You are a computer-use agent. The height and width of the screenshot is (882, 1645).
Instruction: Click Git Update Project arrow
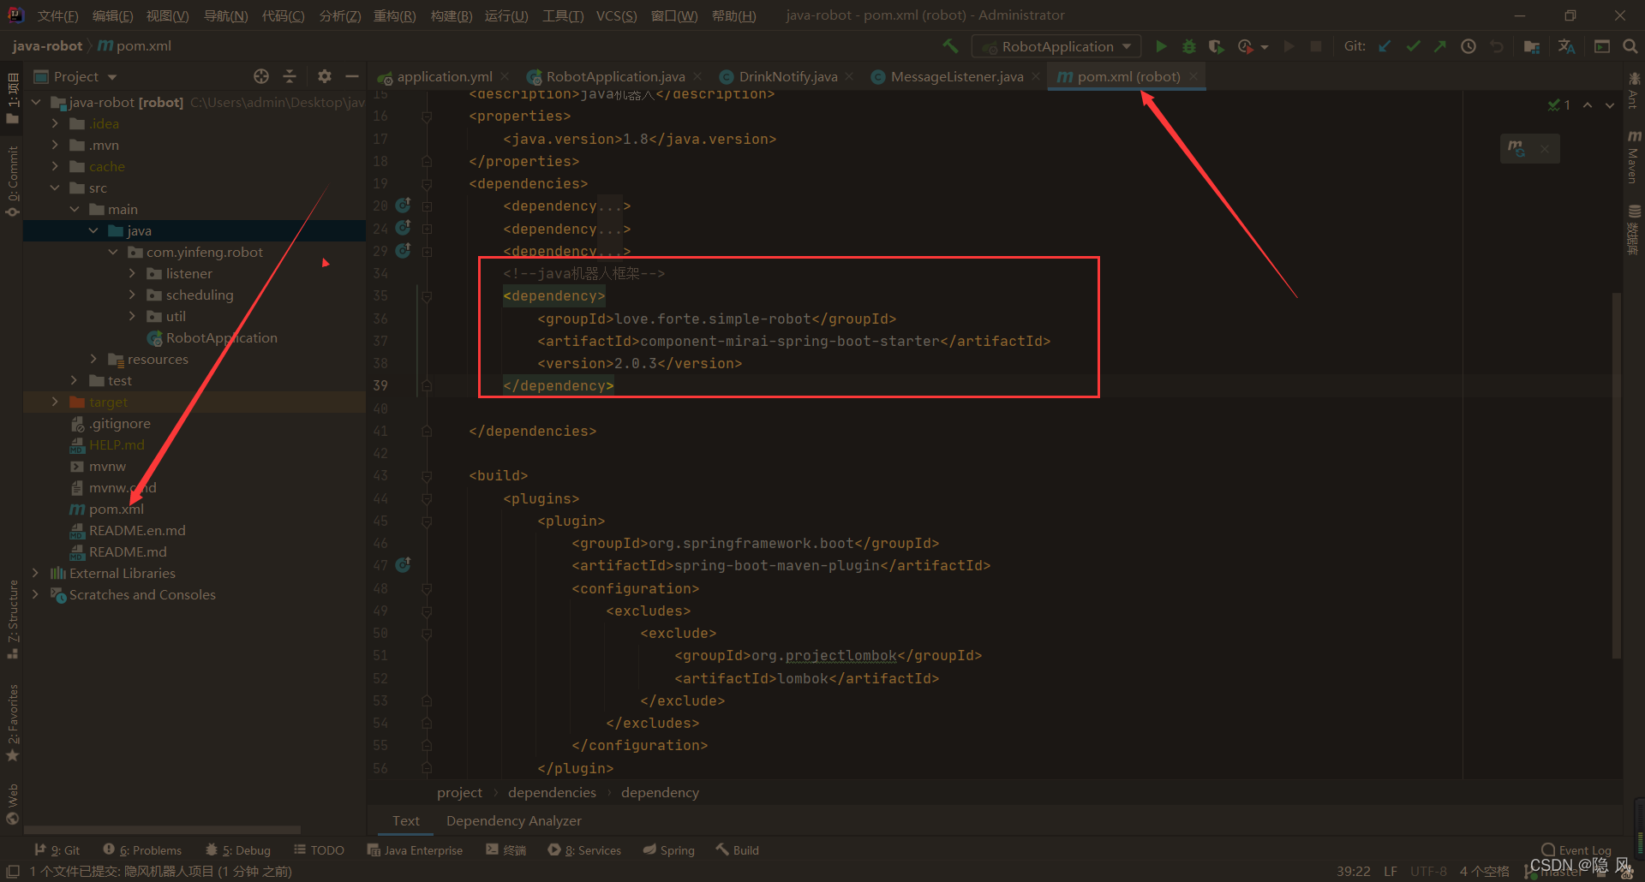coord(1385,46)
